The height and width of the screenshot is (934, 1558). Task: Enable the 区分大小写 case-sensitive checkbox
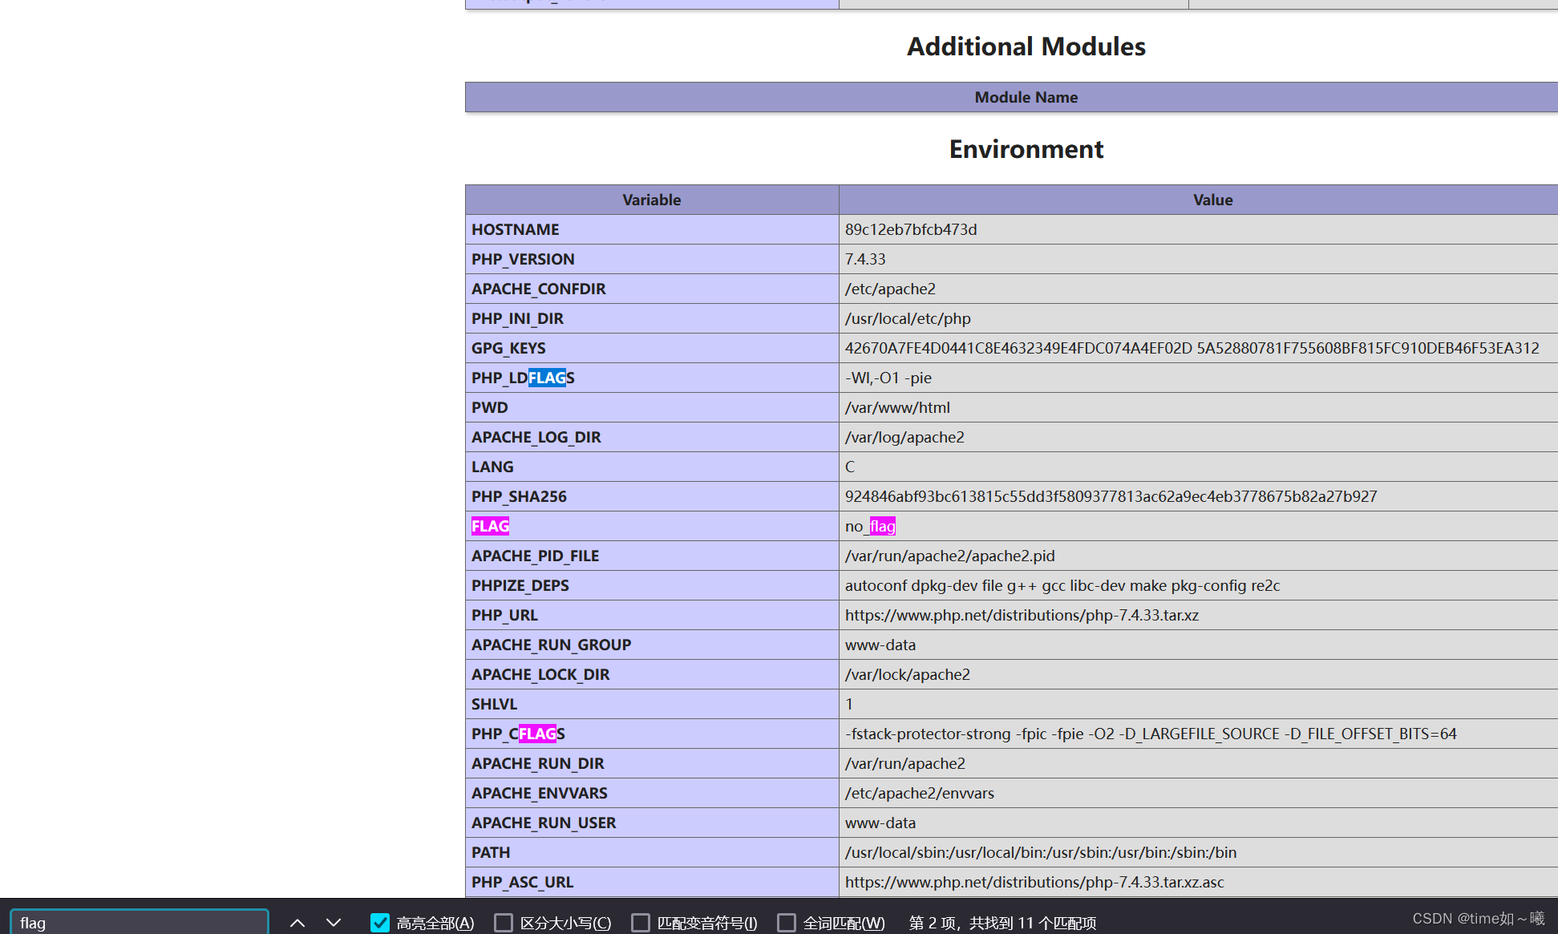tap(504, 923)
